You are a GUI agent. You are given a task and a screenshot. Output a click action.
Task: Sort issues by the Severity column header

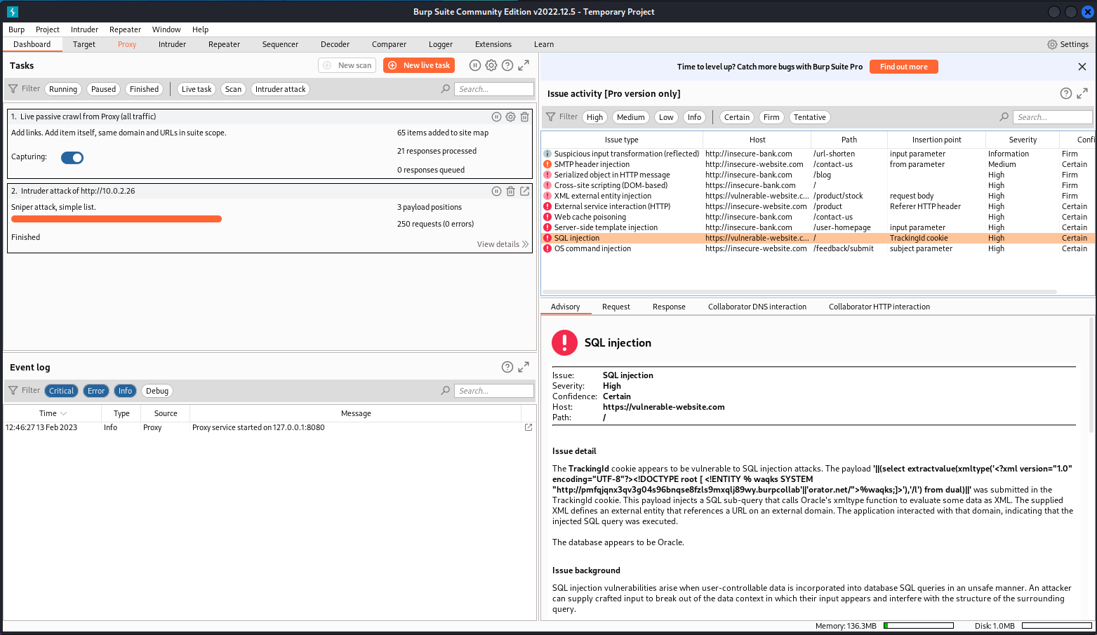[x=1023, y=140]
